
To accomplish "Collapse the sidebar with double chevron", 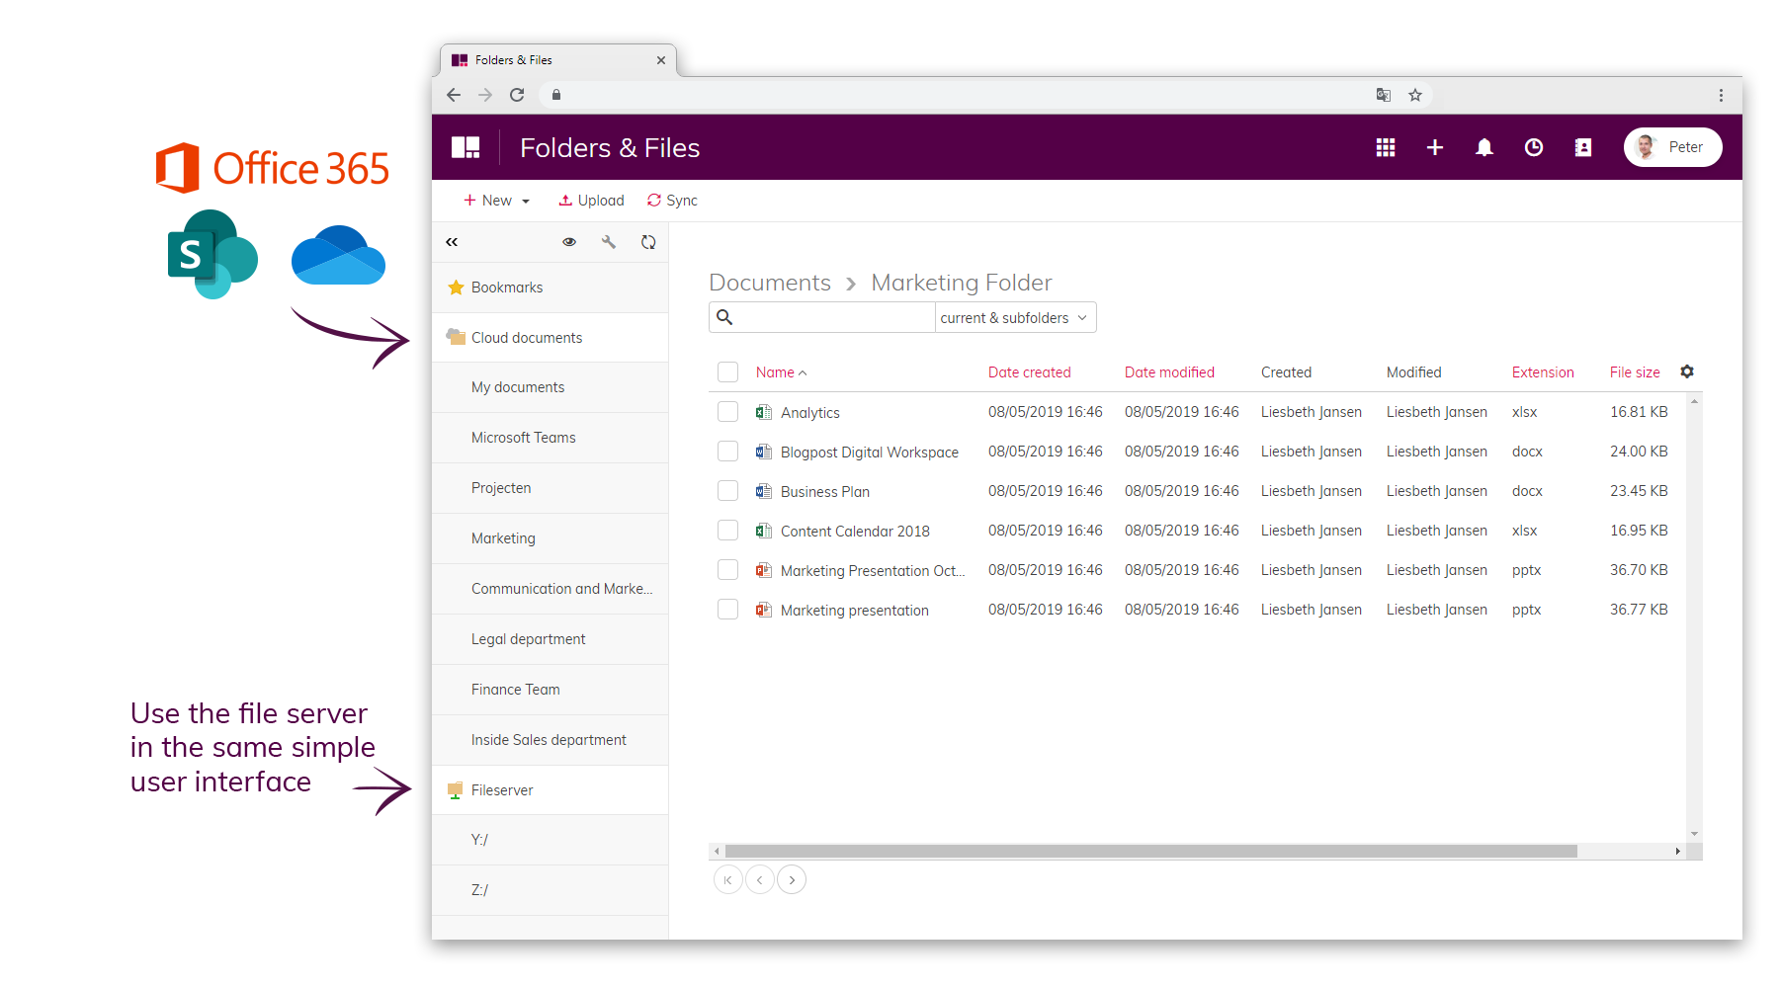I will point(452,242).
